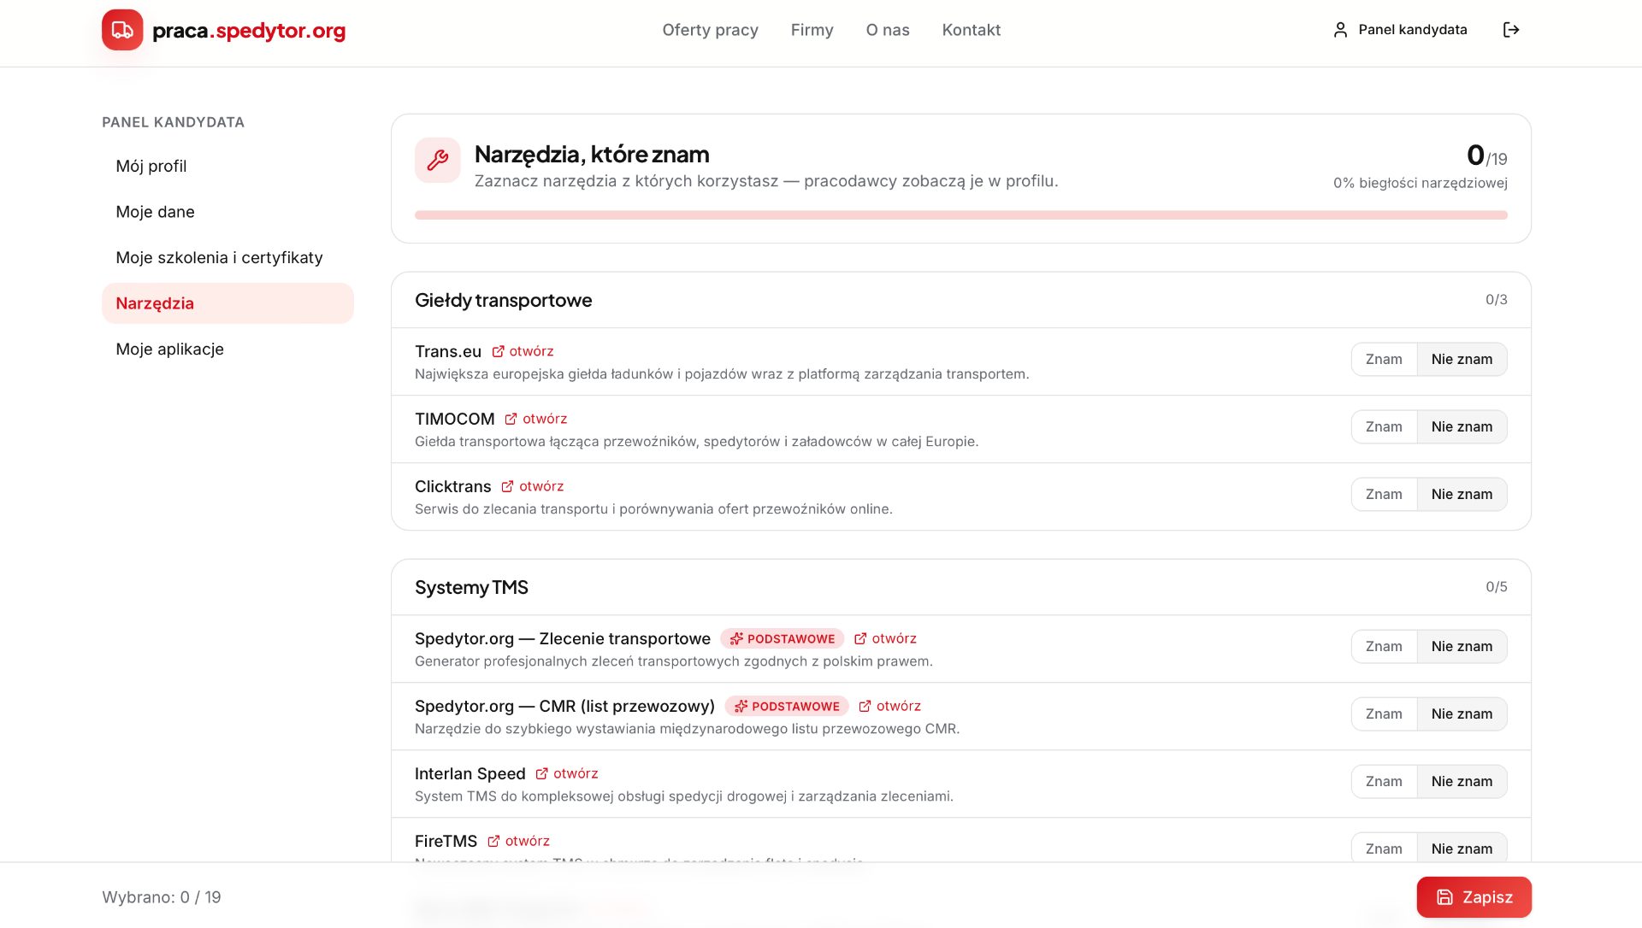Click the praca.spedytor.org logo text

tap(249, 31)
